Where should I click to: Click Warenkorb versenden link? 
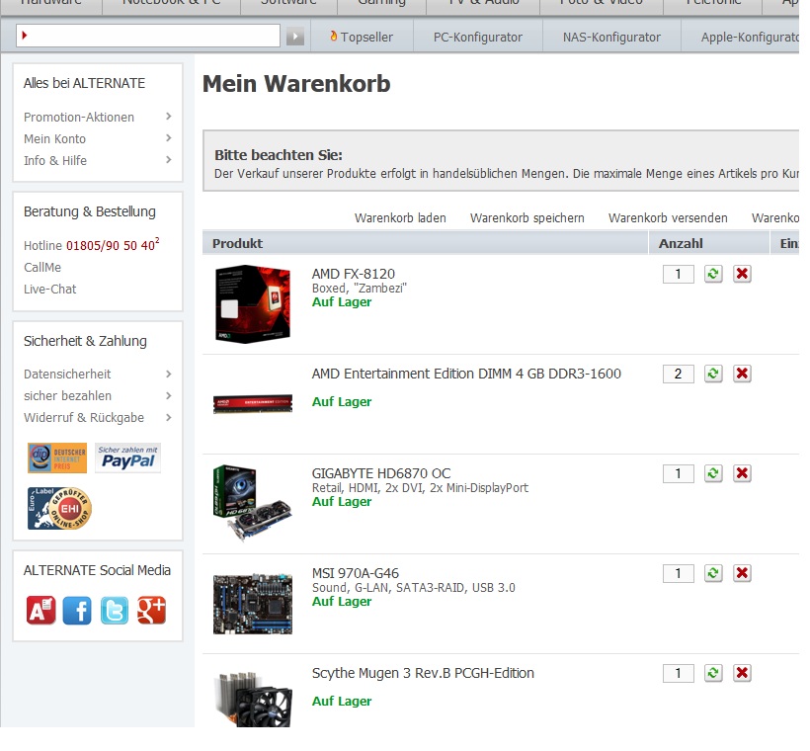(x=668, y=218)
